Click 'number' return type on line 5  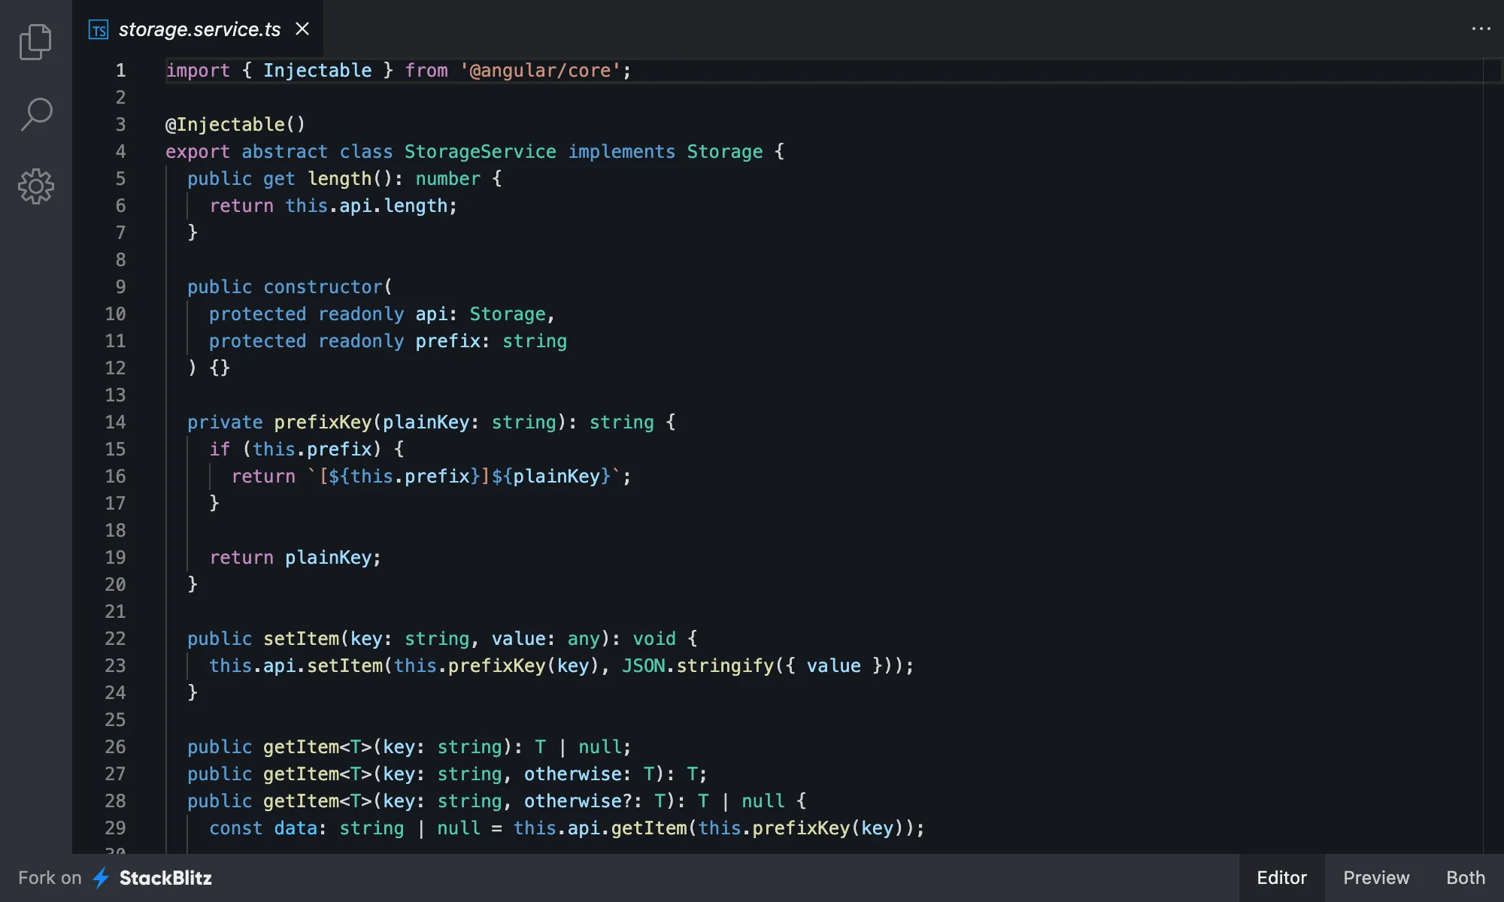(447, 178)
